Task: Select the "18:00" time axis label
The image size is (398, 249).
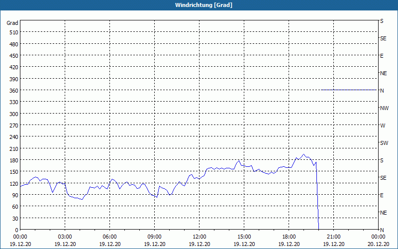Action: 289,237
